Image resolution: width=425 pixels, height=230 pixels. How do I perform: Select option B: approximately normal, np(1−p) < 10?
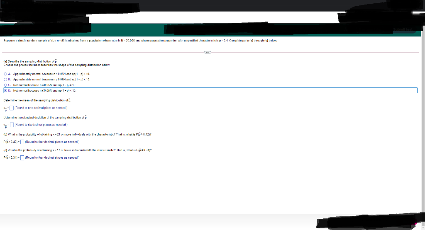coord(5,80)
